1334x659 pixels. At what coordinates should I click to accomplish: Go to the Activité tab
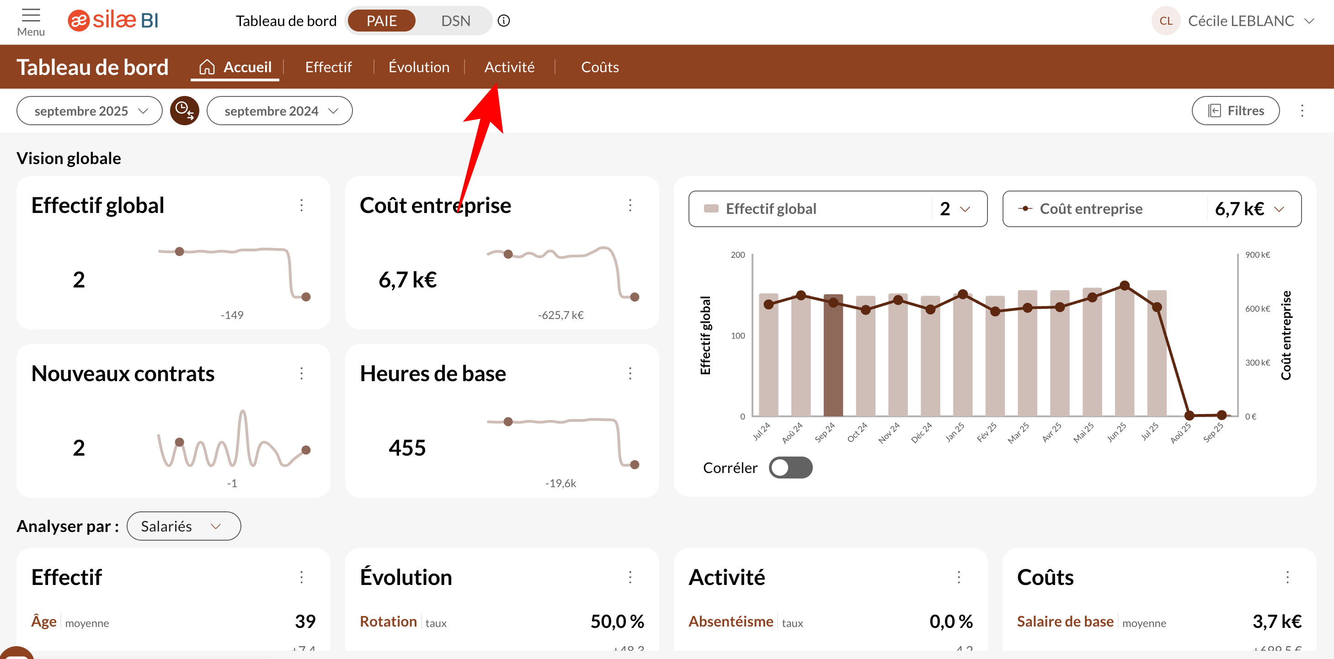point(509,67)
